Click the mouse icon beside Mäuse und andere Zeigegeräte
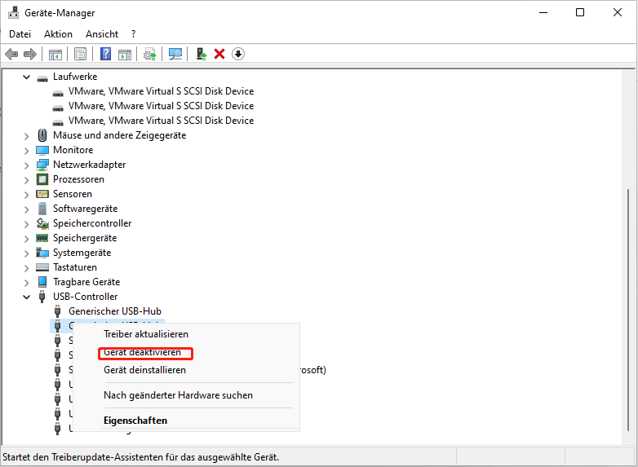The width and height of the screenshot is (638, 467). coord(42,135)
